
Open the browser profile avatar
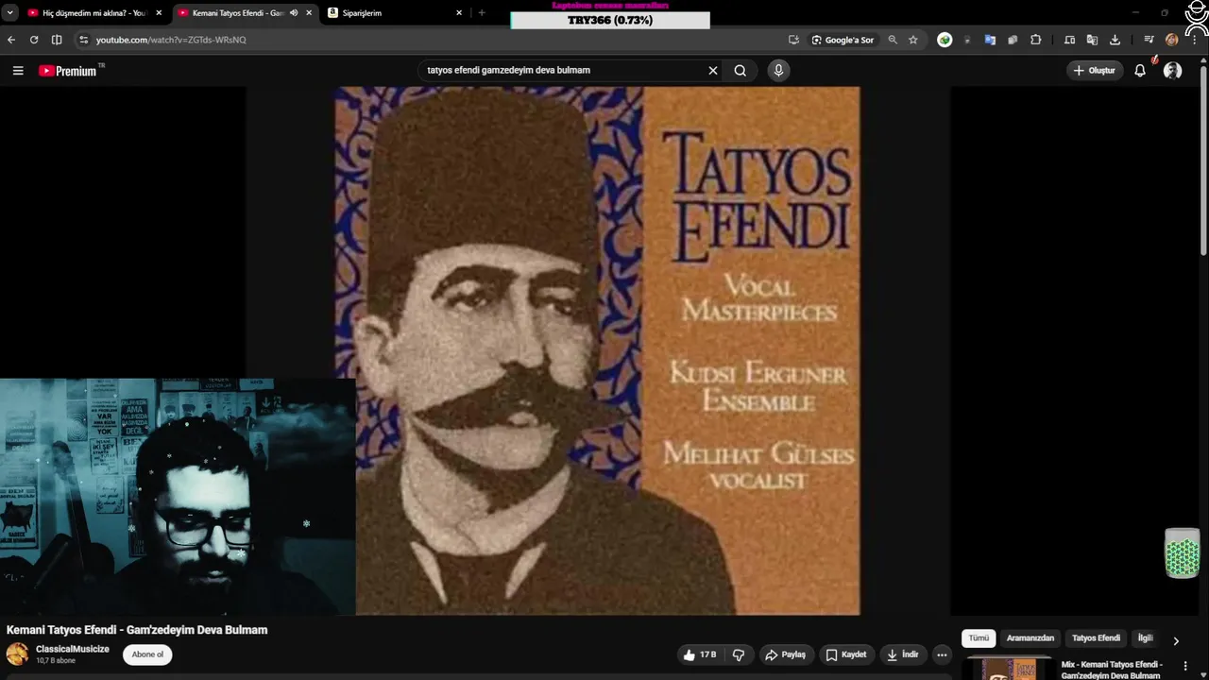pos(1172,40)
